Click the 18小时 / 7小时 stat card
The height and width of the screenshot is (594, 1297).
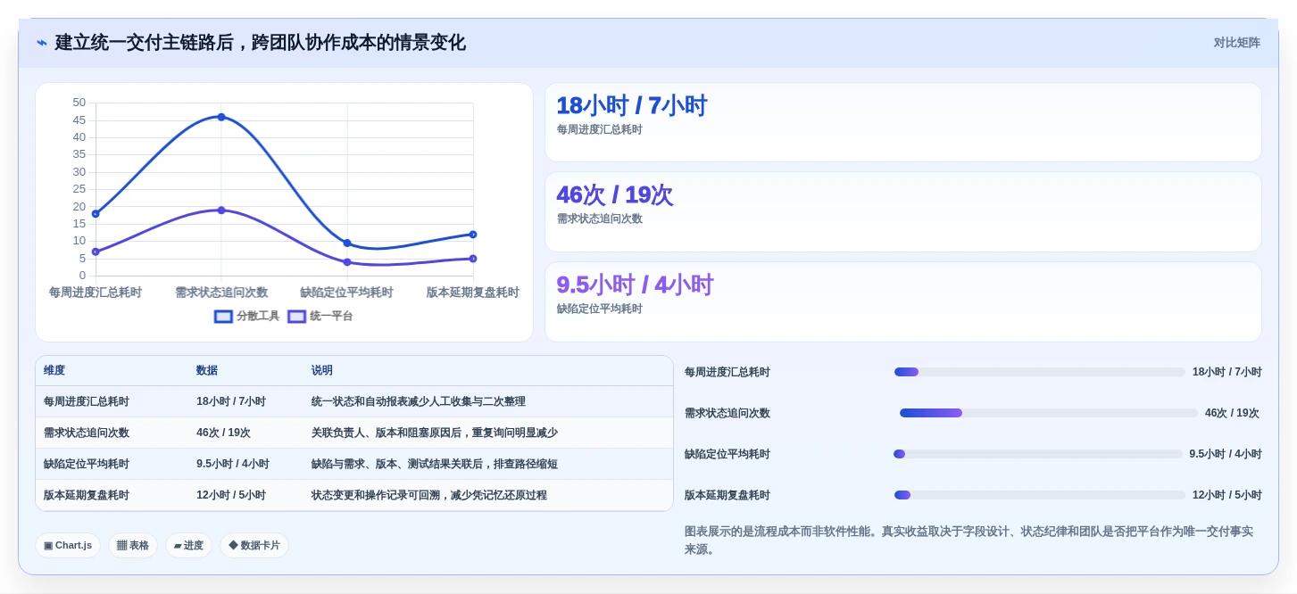click(x=903, y=122)
